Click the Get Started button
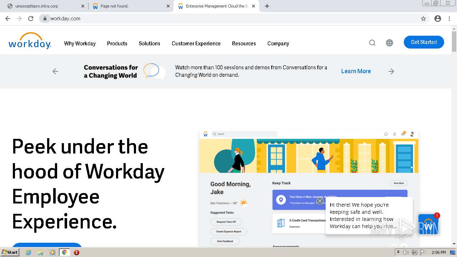The height and width of the screenshot is (257, 457). 424,42
